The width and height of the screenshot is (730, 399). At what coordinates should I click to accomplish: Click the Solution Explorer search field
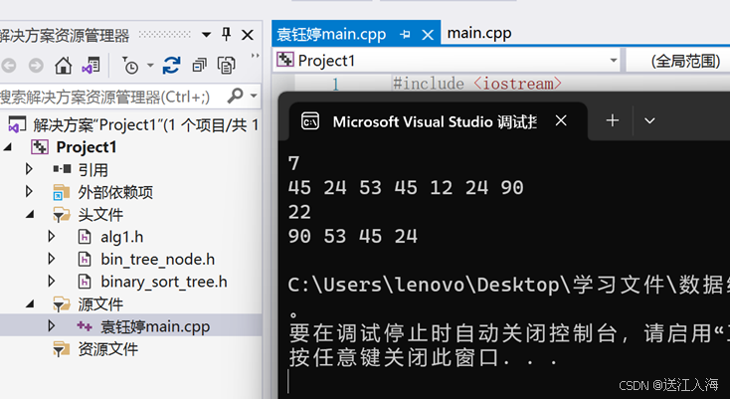(x=111, y=97)
